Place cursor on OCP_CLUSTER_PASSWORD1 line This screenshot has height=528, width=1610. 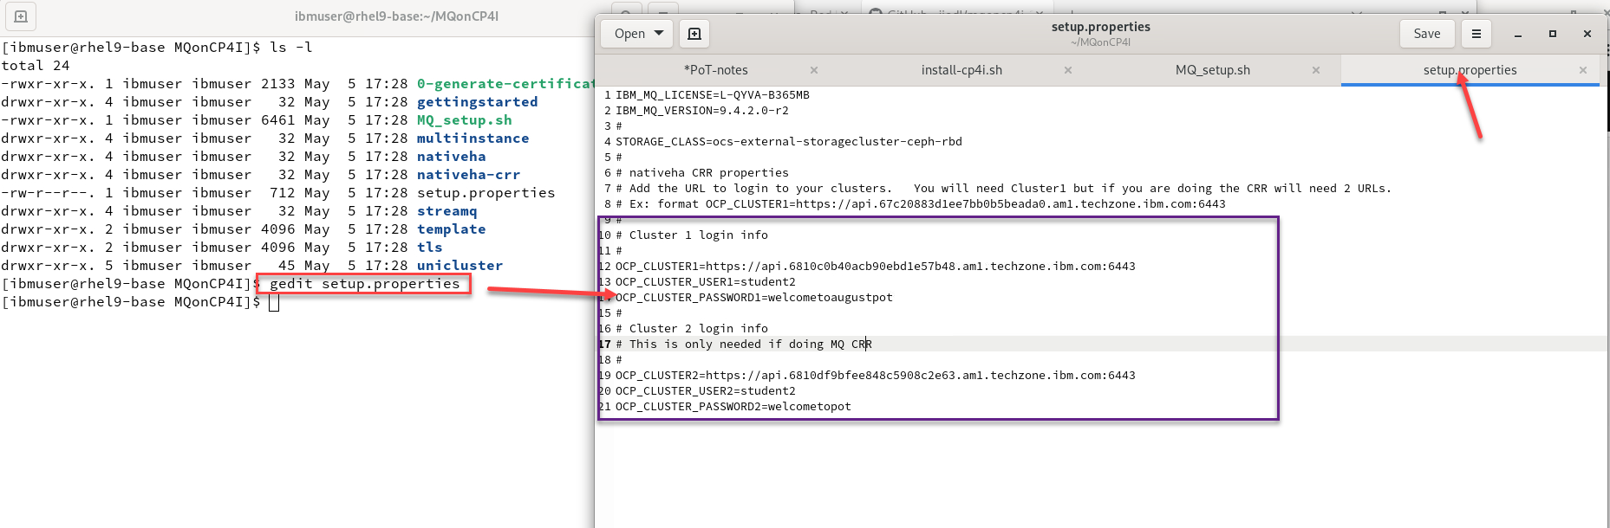(753, 298)
